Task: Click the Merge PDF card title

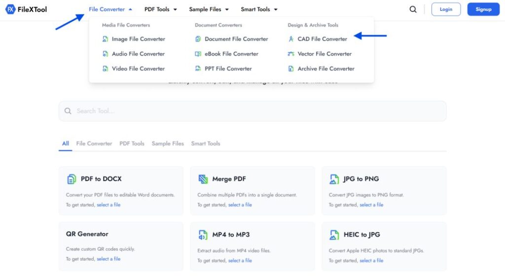Action: click(229, 179)
